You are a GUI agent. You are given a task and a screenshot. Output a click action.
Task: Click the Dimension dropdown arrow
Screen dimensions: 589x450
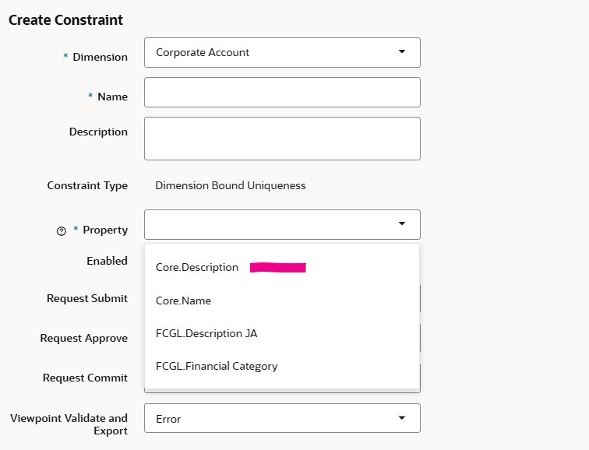pos(401,52)
